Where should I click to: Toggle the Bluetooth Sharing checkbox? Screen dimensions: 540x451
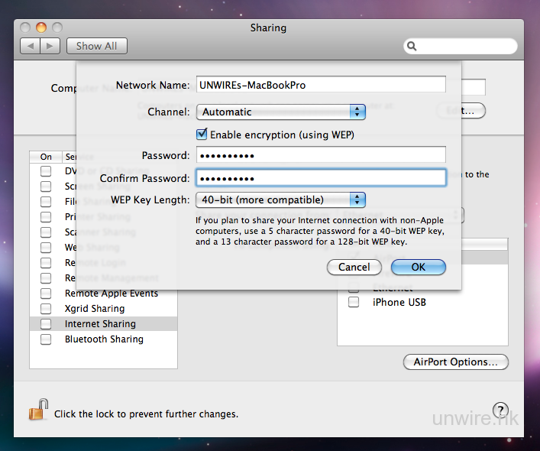click(x=47, y=339)
